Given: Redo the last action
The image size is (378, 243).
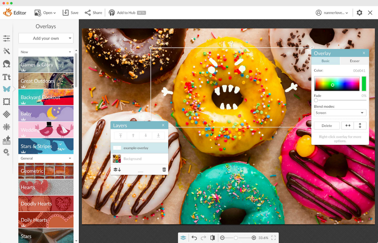Looking at the screenshot, I should coord(203,238).
